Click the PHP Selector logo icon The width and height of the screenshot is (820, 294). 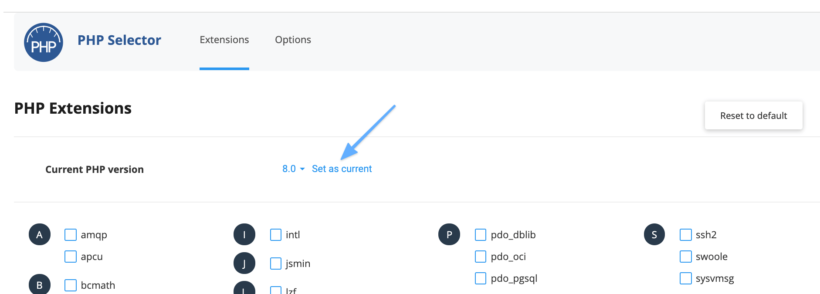pos(44,42)
